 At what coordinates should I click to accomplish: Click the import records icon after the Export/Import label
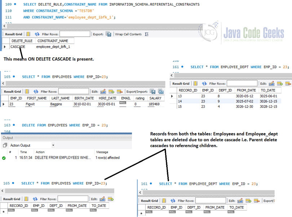coord(161,92)
